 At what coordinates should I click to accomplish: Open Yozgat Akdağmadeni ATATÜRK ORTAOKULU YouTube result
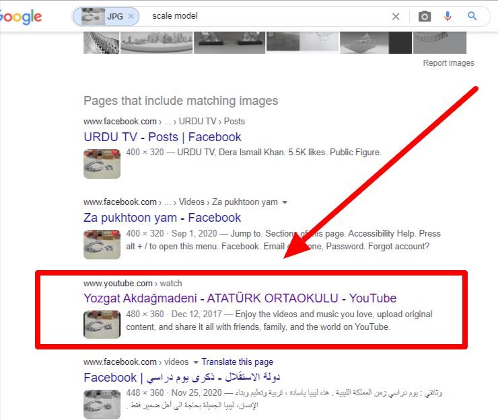pyautogui.click(x=240, y=298)
